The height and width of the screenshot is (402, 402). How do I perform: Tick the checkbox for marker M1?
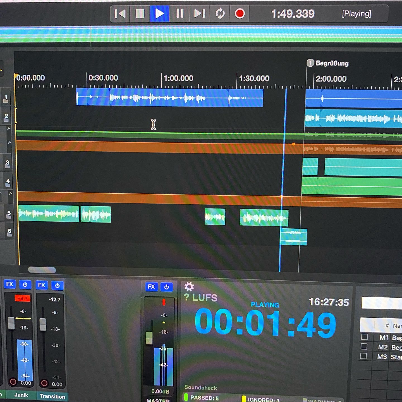(364, 337)
